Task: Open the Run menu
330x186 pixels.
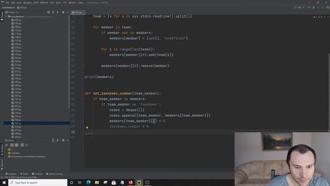Action: pyautogui.click(x=52, y=3)
